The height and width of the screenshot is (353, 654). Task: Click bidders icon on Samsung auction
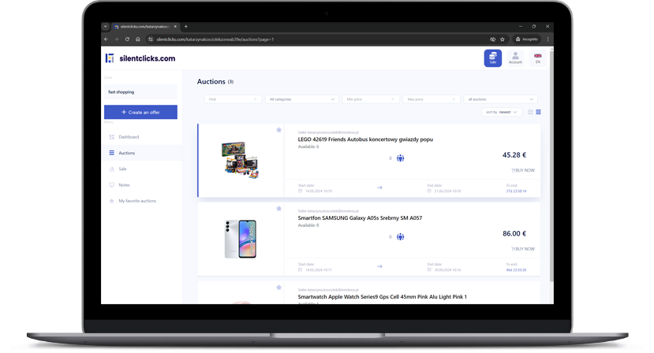click(x=400, y=236)
